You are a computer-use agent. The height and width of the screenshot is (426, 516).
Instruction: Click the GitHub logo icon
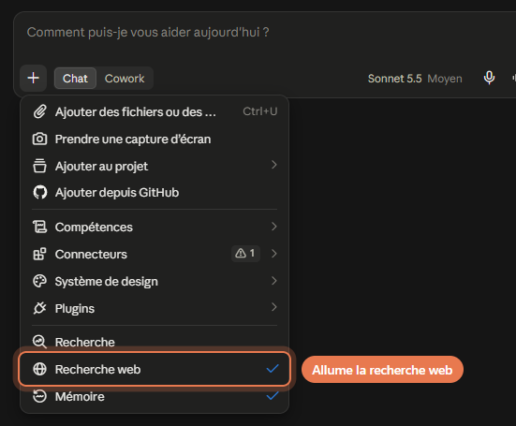tap(40, 193)
